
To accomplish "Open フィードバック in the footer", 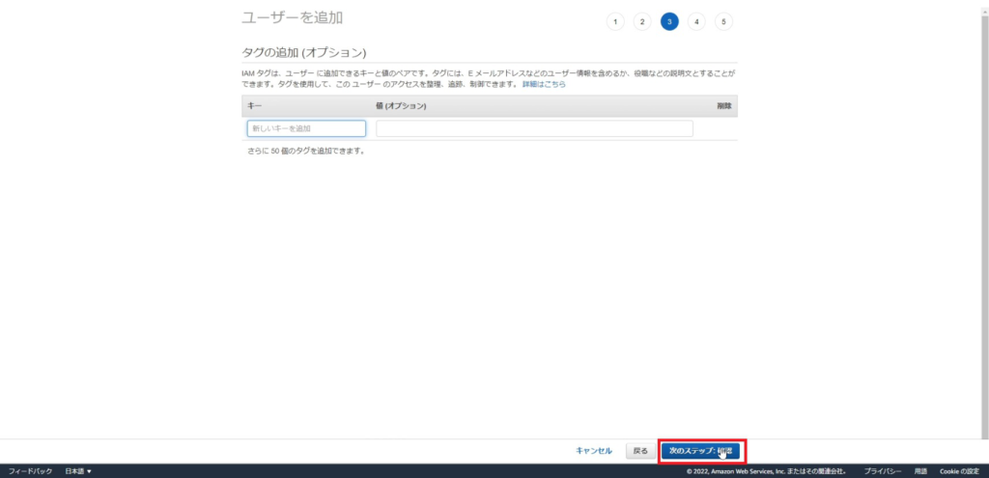I will tap(30, 471).
